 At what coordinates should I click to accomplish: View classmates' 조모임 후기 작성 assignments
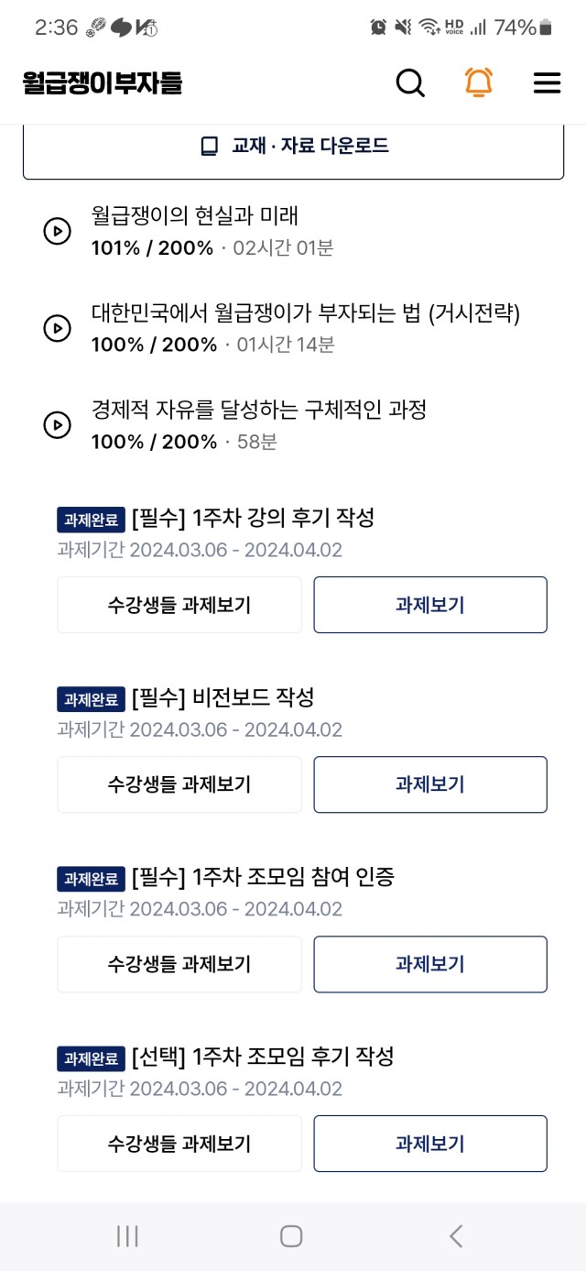click(179, 1144)
